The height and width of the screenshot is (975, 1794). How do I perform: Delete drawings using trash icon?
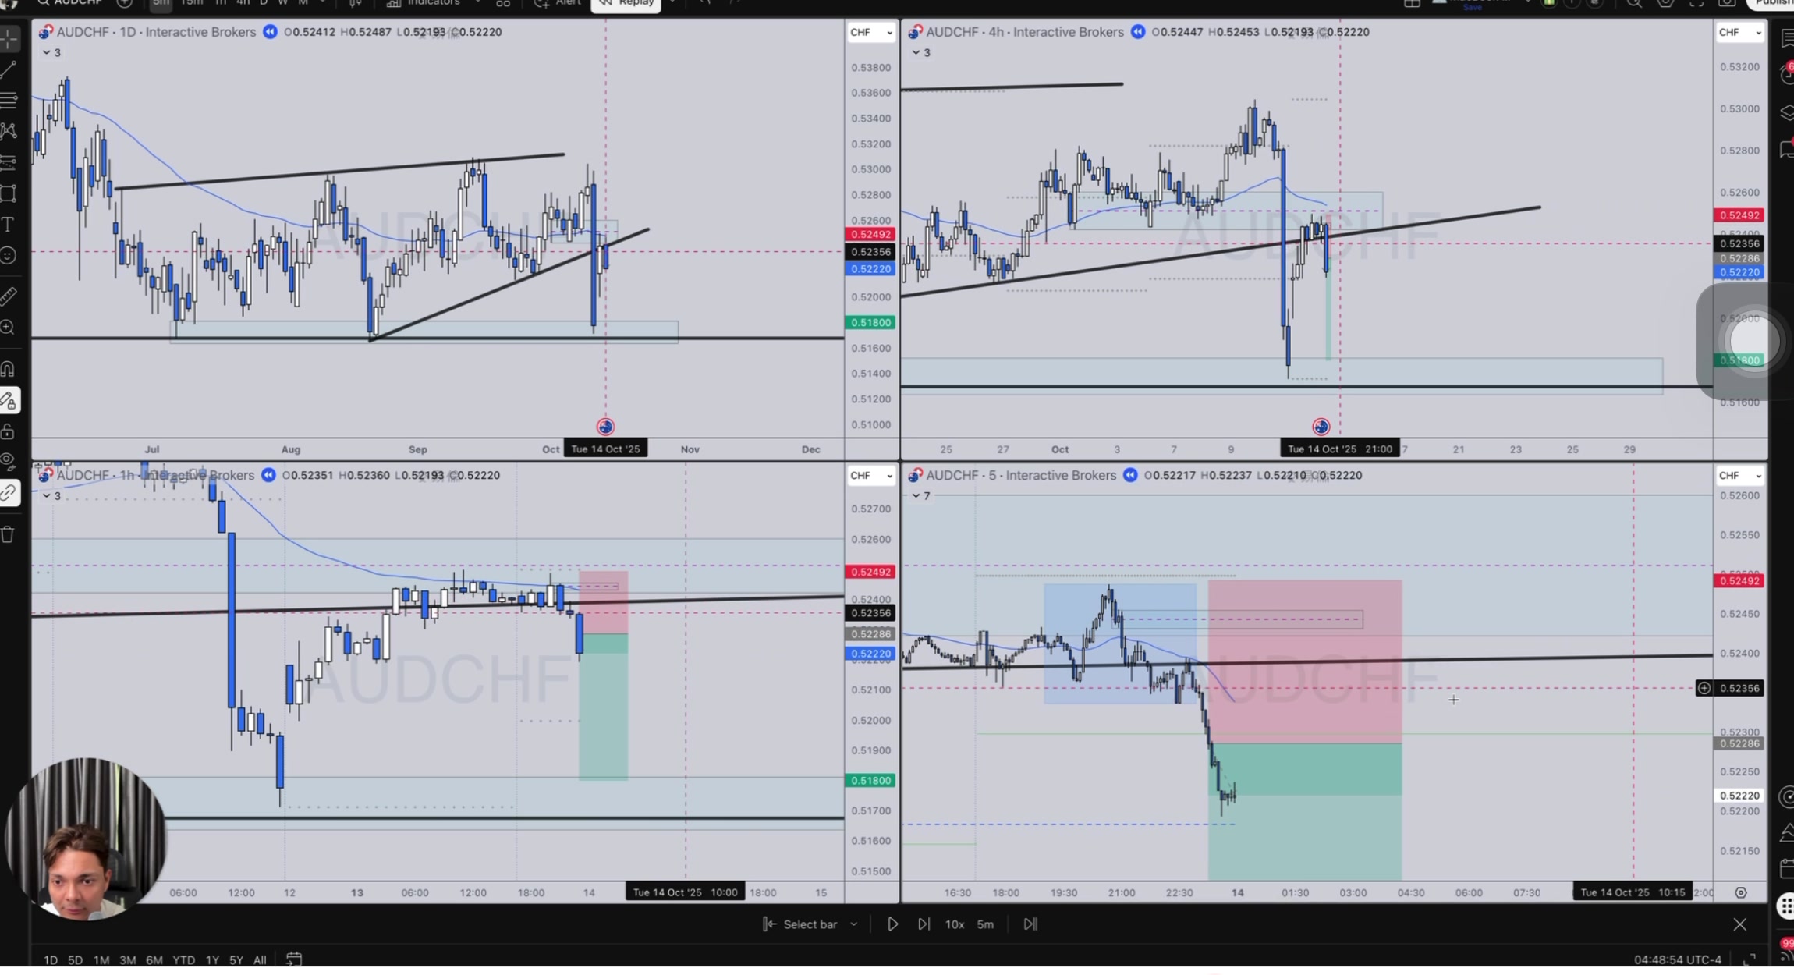(9, 534)
